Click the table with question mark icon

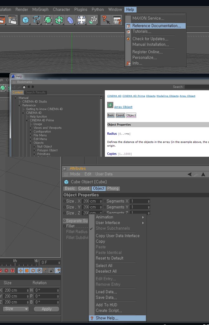click(x=117, y=20)
